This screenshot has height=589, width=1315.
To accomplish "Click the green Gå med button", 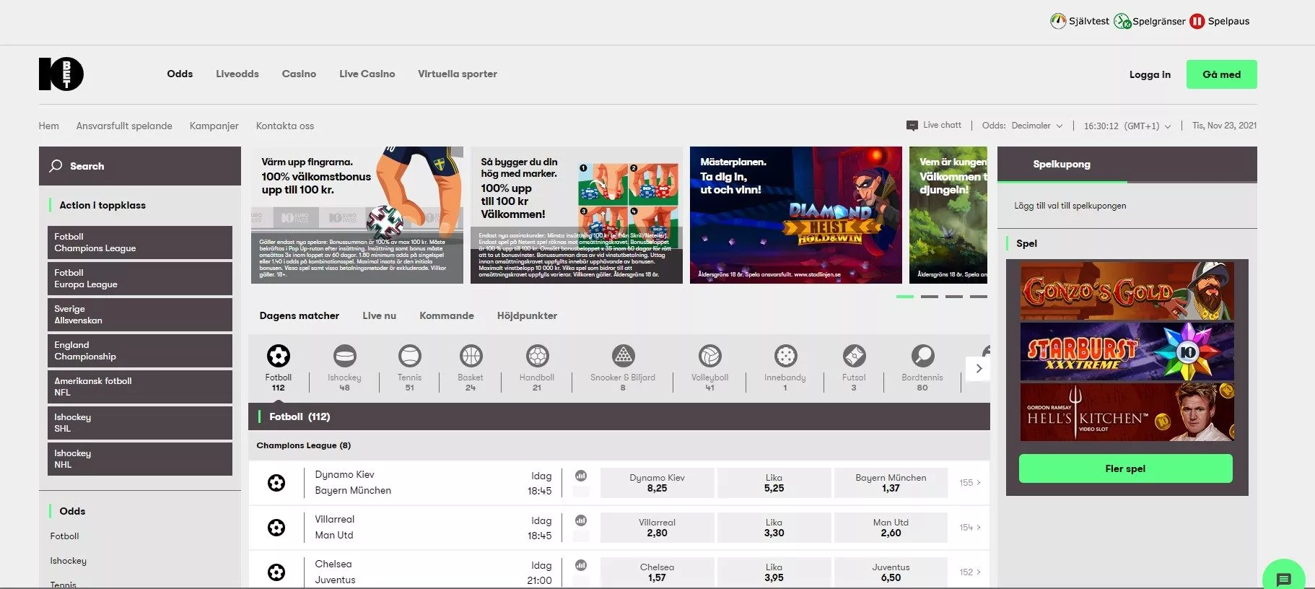I will [1221, 74].
